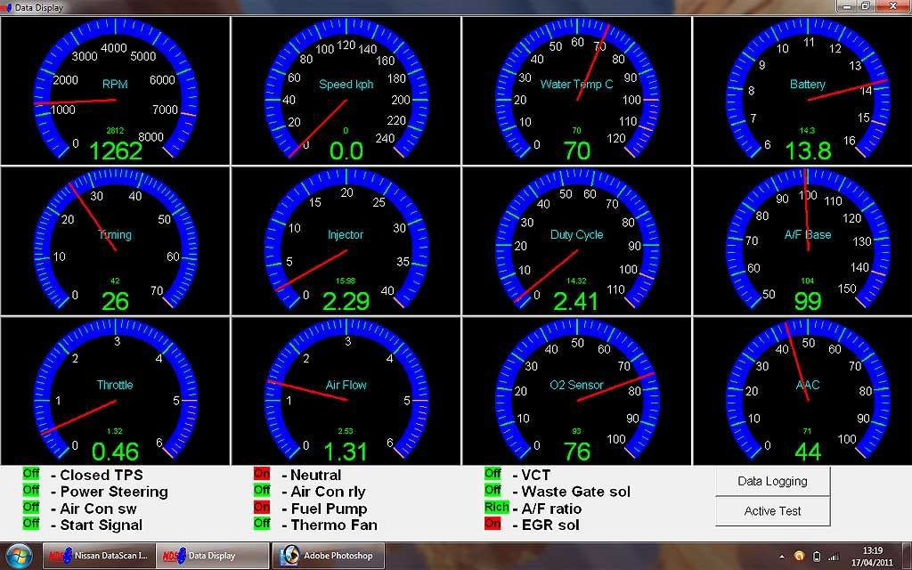This screenshot has width=912, height=570.
Task: Open the Windows Start menu orb
Action: (20, 556)
